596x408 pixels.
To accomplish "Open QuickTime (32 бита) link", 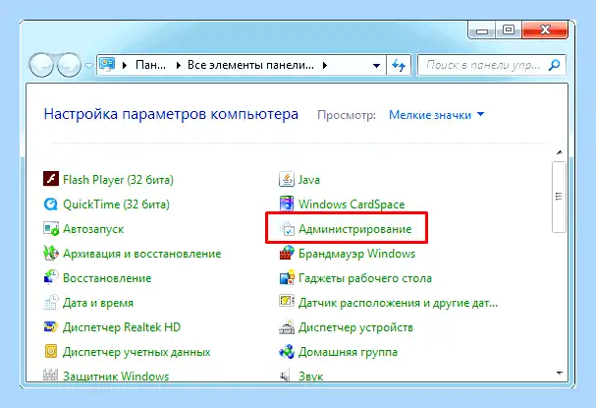I will click(116, 204).
